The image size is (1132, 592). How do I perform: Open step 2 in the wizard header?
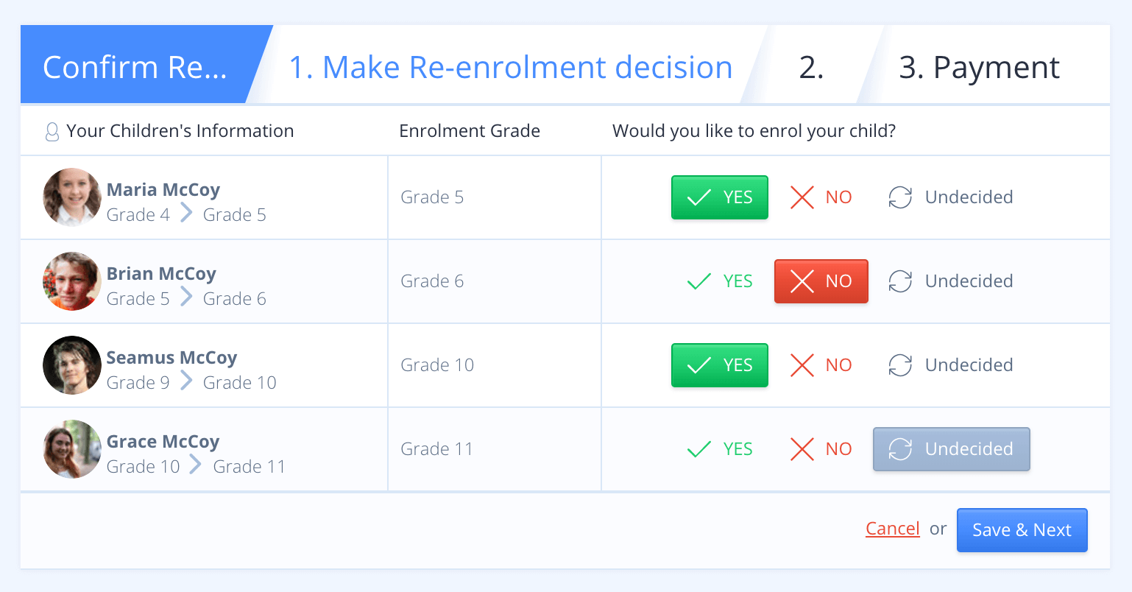click(811, 67)
